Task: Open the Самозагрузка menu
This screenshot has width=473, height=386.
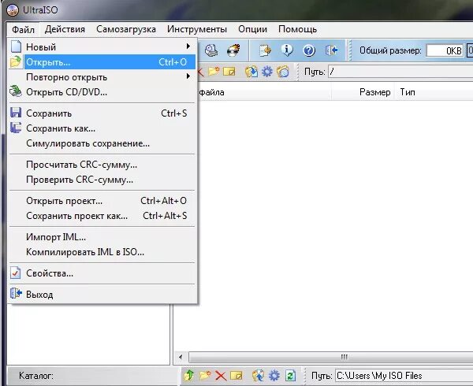Action: tap(126, 29)
